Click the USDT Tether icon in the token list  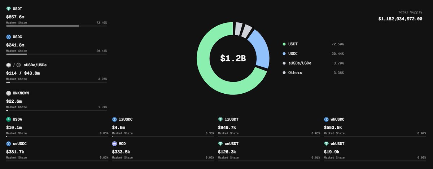[x=8, y=9]
